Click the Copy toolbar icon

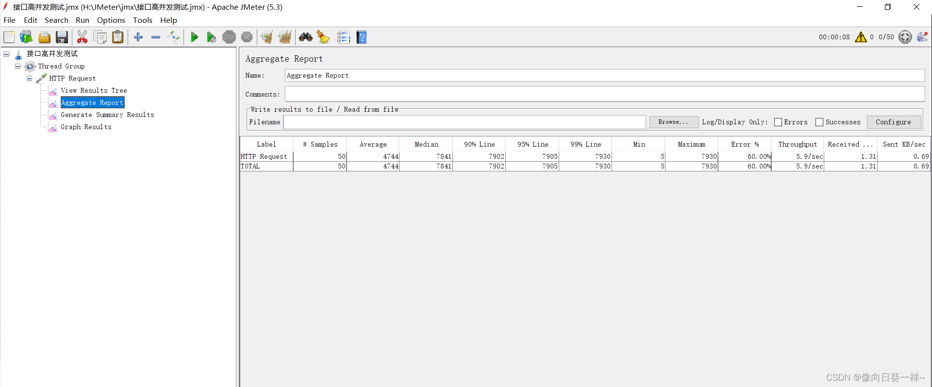pyautogui.click(x=100, y=37)
